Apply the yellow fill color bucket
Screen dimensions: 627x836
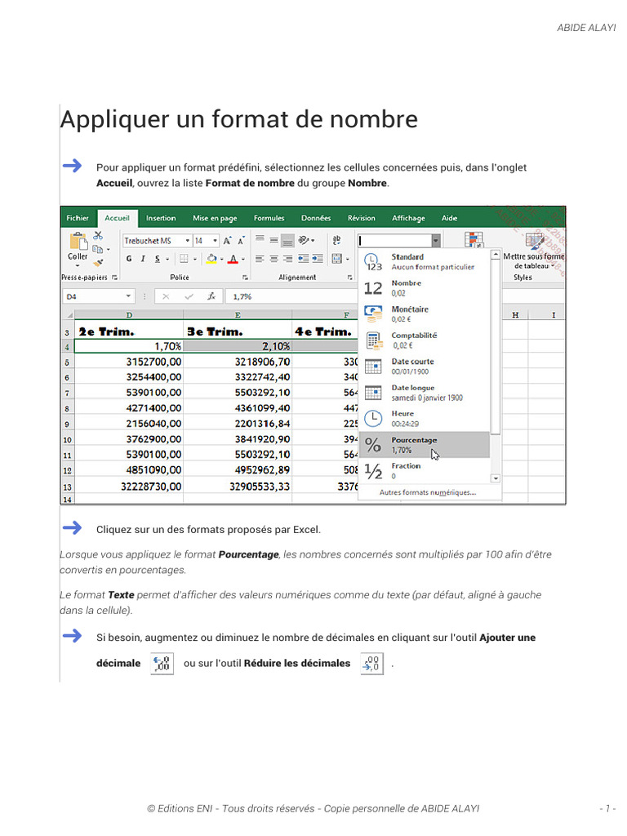click(x=211, y=259)
